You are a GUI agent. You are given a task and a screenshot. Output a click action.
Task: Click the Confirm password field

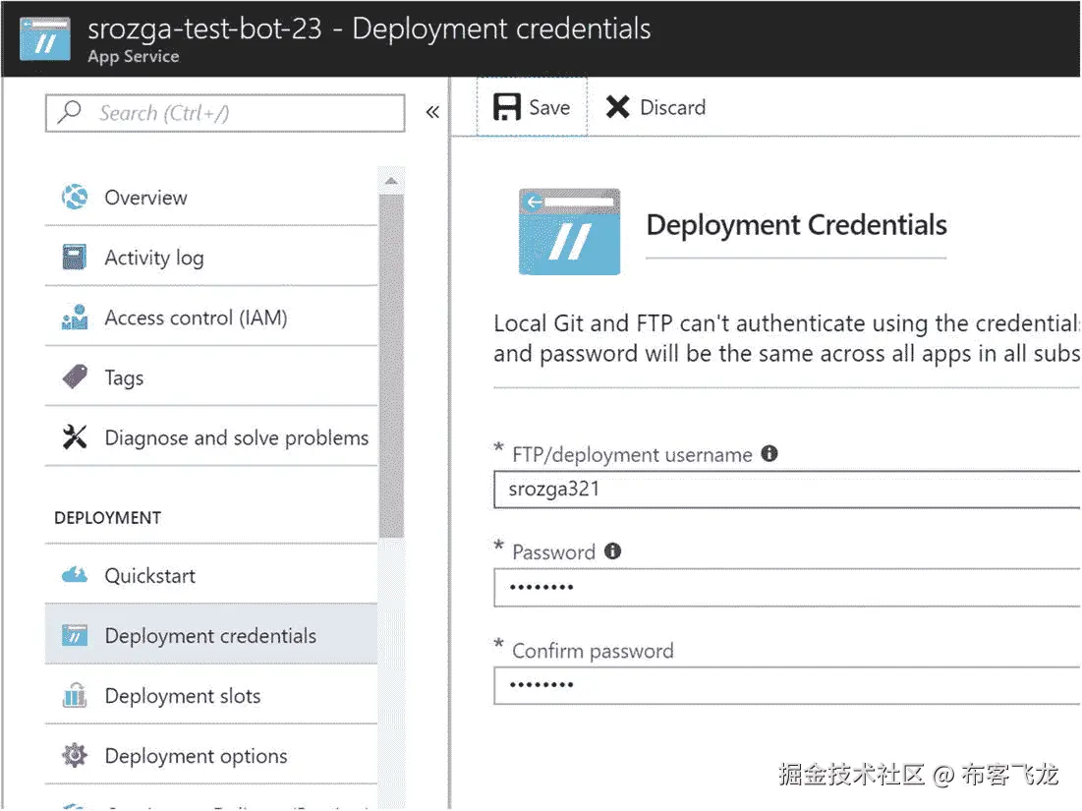click(786, 685)
